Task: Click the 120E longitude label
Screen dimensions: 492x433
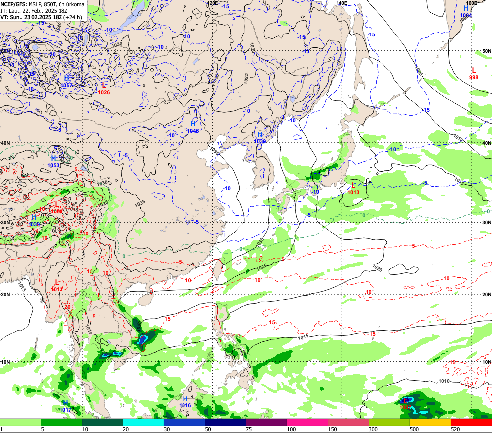Action: click(213, 3)
